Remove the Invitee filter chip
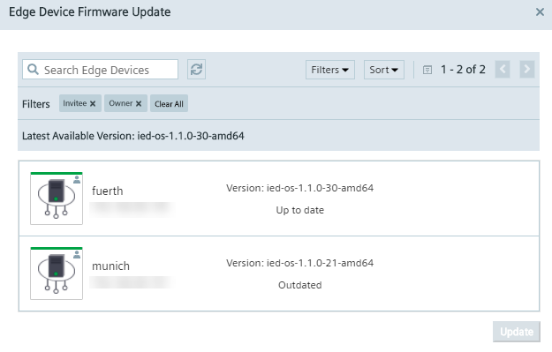 click(x=93, y=104)
